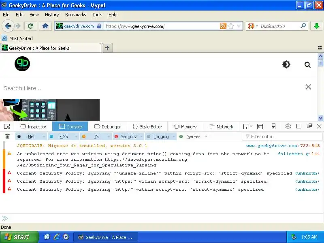The height and width of the screenshot is (243, 324).
Task: Open Downloads with the green arrow icon
Action: pos(316,26)
